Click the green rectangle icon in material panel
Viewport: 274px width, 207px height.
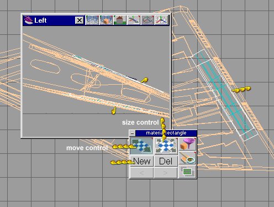point(187,172)
